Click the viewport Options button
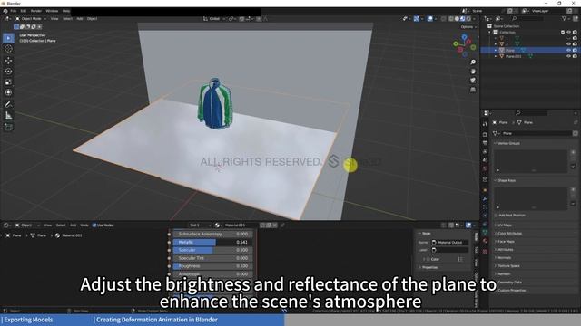Image resolution: width=581 pixels, height=326 pixels. pyautogui.click(x=468, y=27)
